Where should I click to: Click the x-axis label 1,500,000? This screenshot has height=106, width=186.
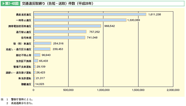point(138,90)
